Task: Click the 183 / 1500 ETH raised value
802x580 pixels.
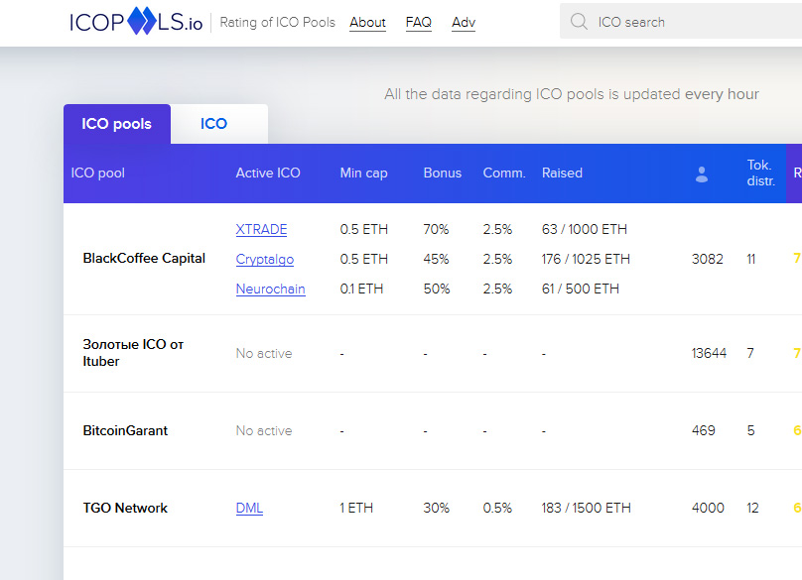Action: (587, 508)
